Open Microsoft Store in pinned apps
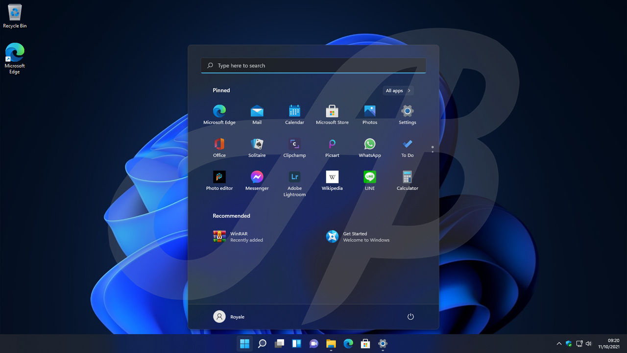Image resolution: width=627 pixels, height=353 pixels. click(332, 115)
